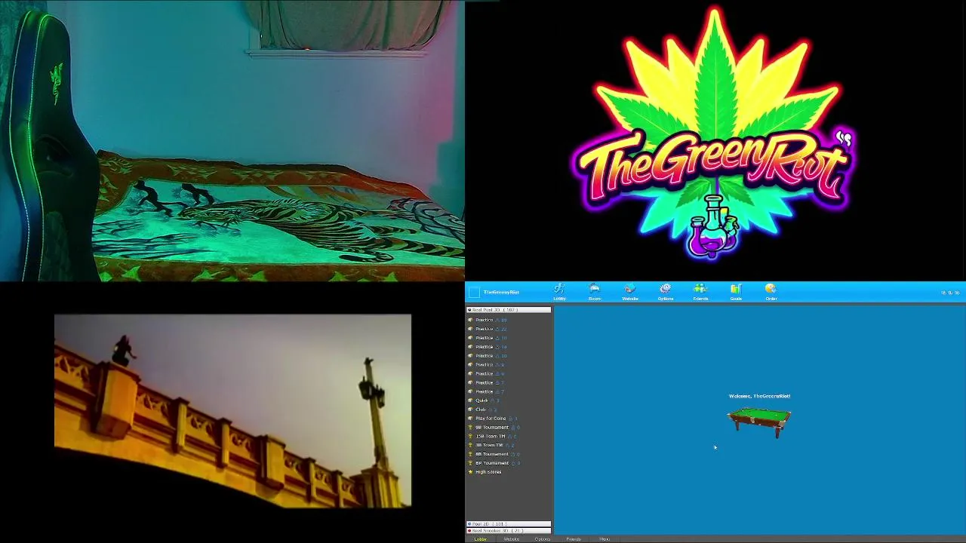Open the Options gear icon in the top toolbar
Screen dimensions: 966x543
pyautogui.click(x=665, y=292)
